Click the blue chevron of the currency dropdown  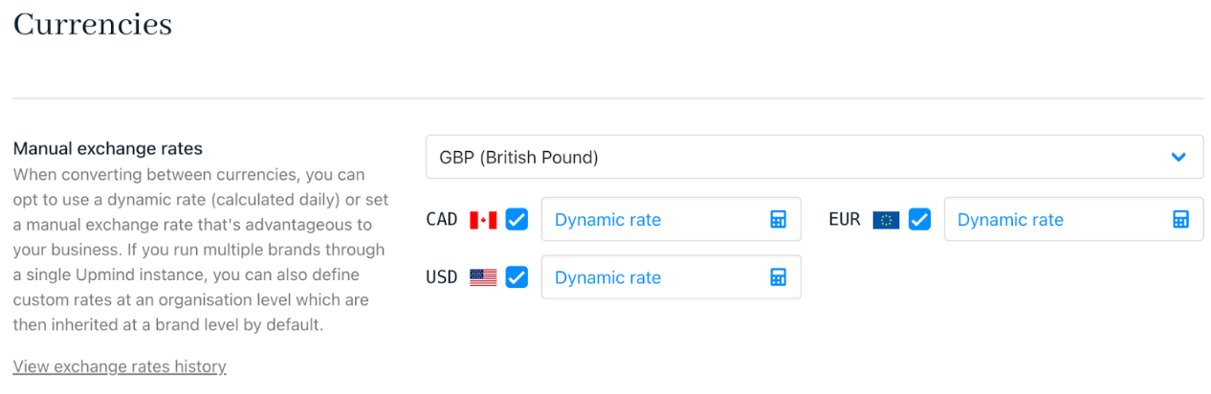(x=1178, y=157)
